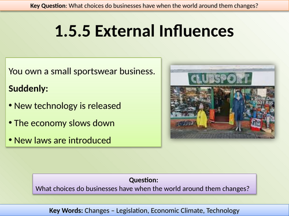This screenshot has width=289, height=216.
Task: Select bullet 'The economy slows down'
Action: coord(62,123)
